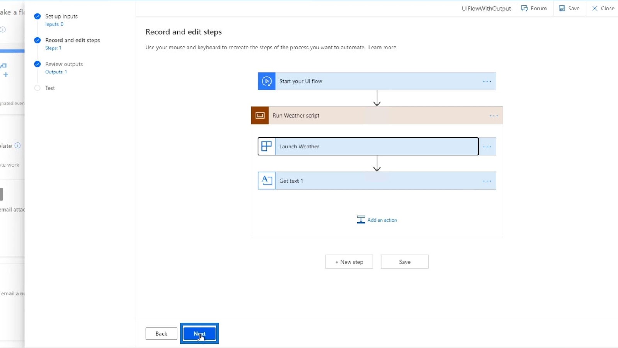
Task: Open ellipsis menu for Get text 1
Action: click(487, 181)
